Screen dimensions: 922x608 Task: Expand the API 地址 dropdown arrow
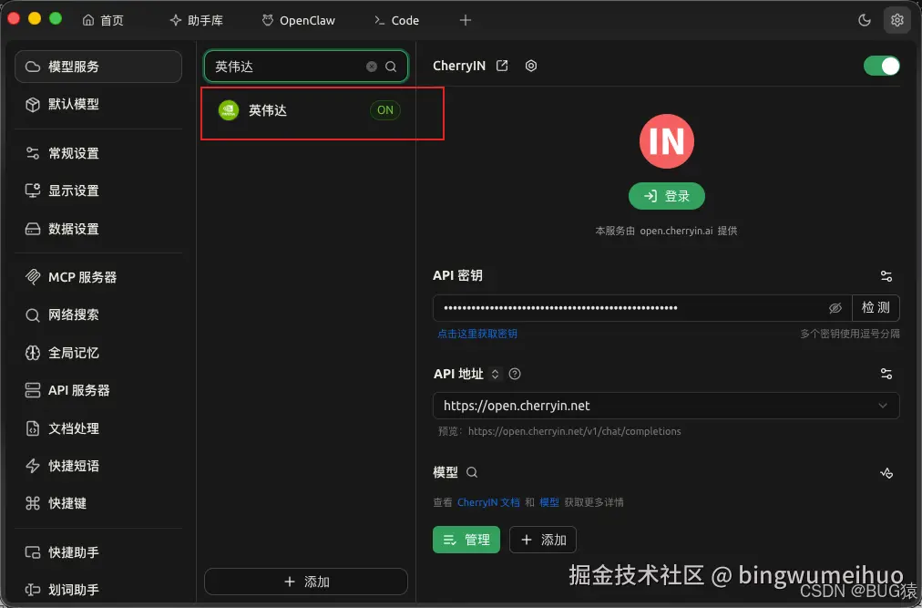pos(882,406)
